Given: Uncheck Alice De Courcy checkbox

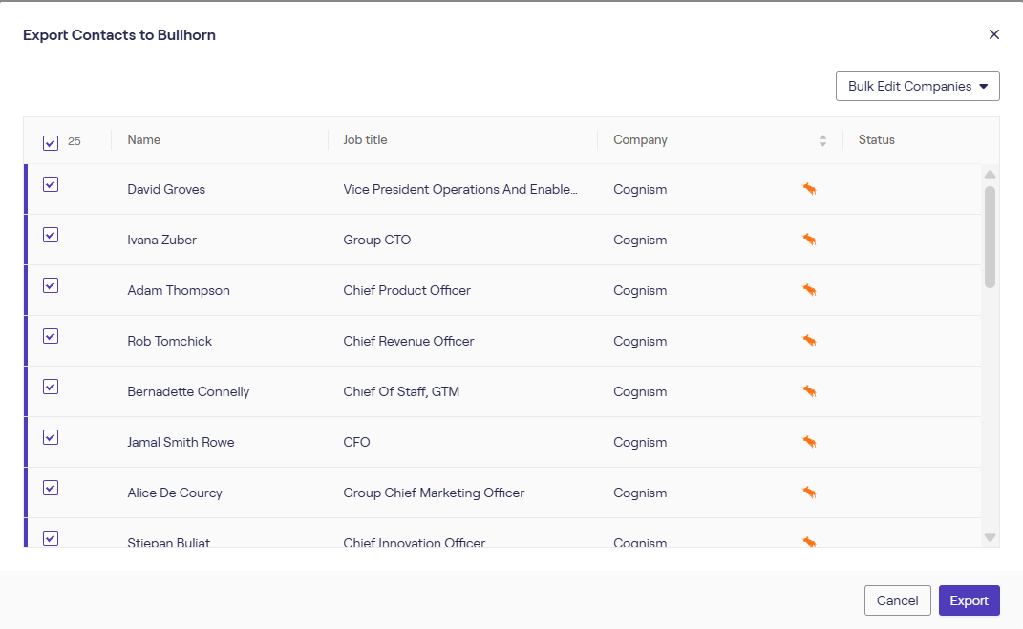Looking at the screenshot, I should pyautogui.click(x=51, y=488).
